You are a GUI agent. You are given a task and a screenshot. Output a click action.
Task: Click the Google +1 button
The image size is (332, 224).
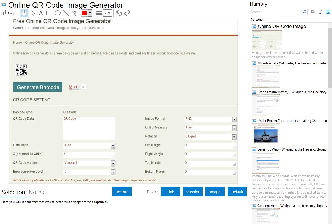point(74,87)
